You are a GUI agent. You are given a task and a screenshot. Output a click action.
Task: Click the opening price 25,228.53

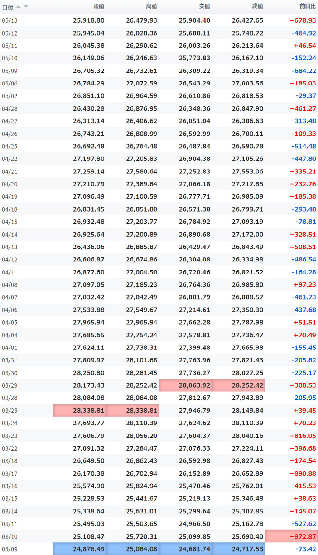tap(88, 498)
